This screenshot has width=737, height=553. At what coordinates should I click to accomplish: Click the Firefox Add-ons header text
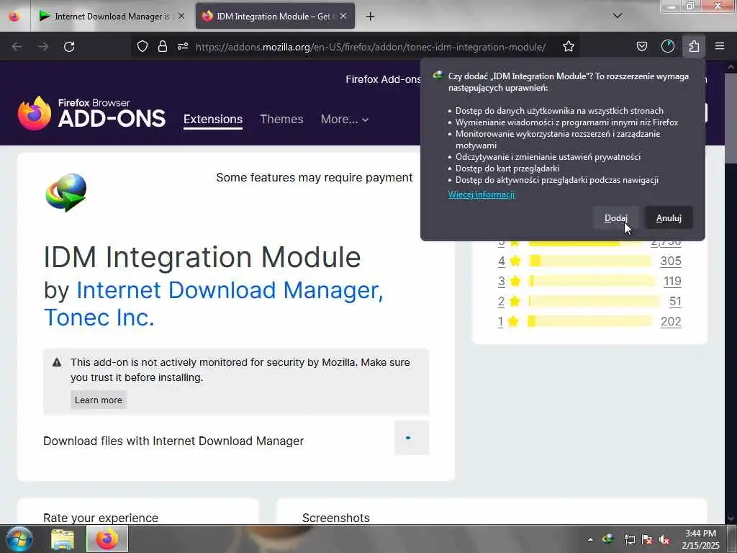tap(383, 79)
